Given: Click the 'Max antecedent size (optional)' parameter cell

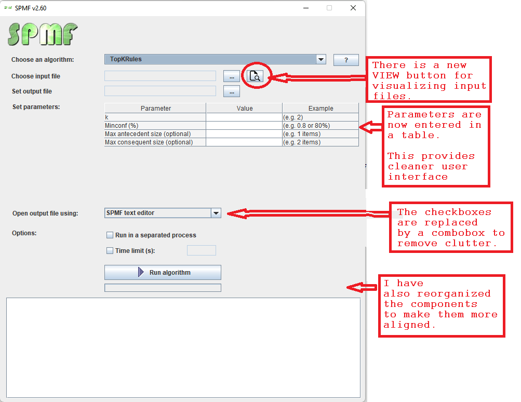Looking at the screenshot, I should (x=155, y=134).
